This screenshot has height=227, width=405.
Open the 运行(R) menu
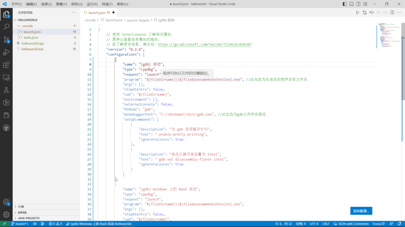[x=92, y=4]
